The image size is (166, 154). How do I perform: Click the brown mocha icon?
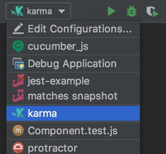coord(18,130)
